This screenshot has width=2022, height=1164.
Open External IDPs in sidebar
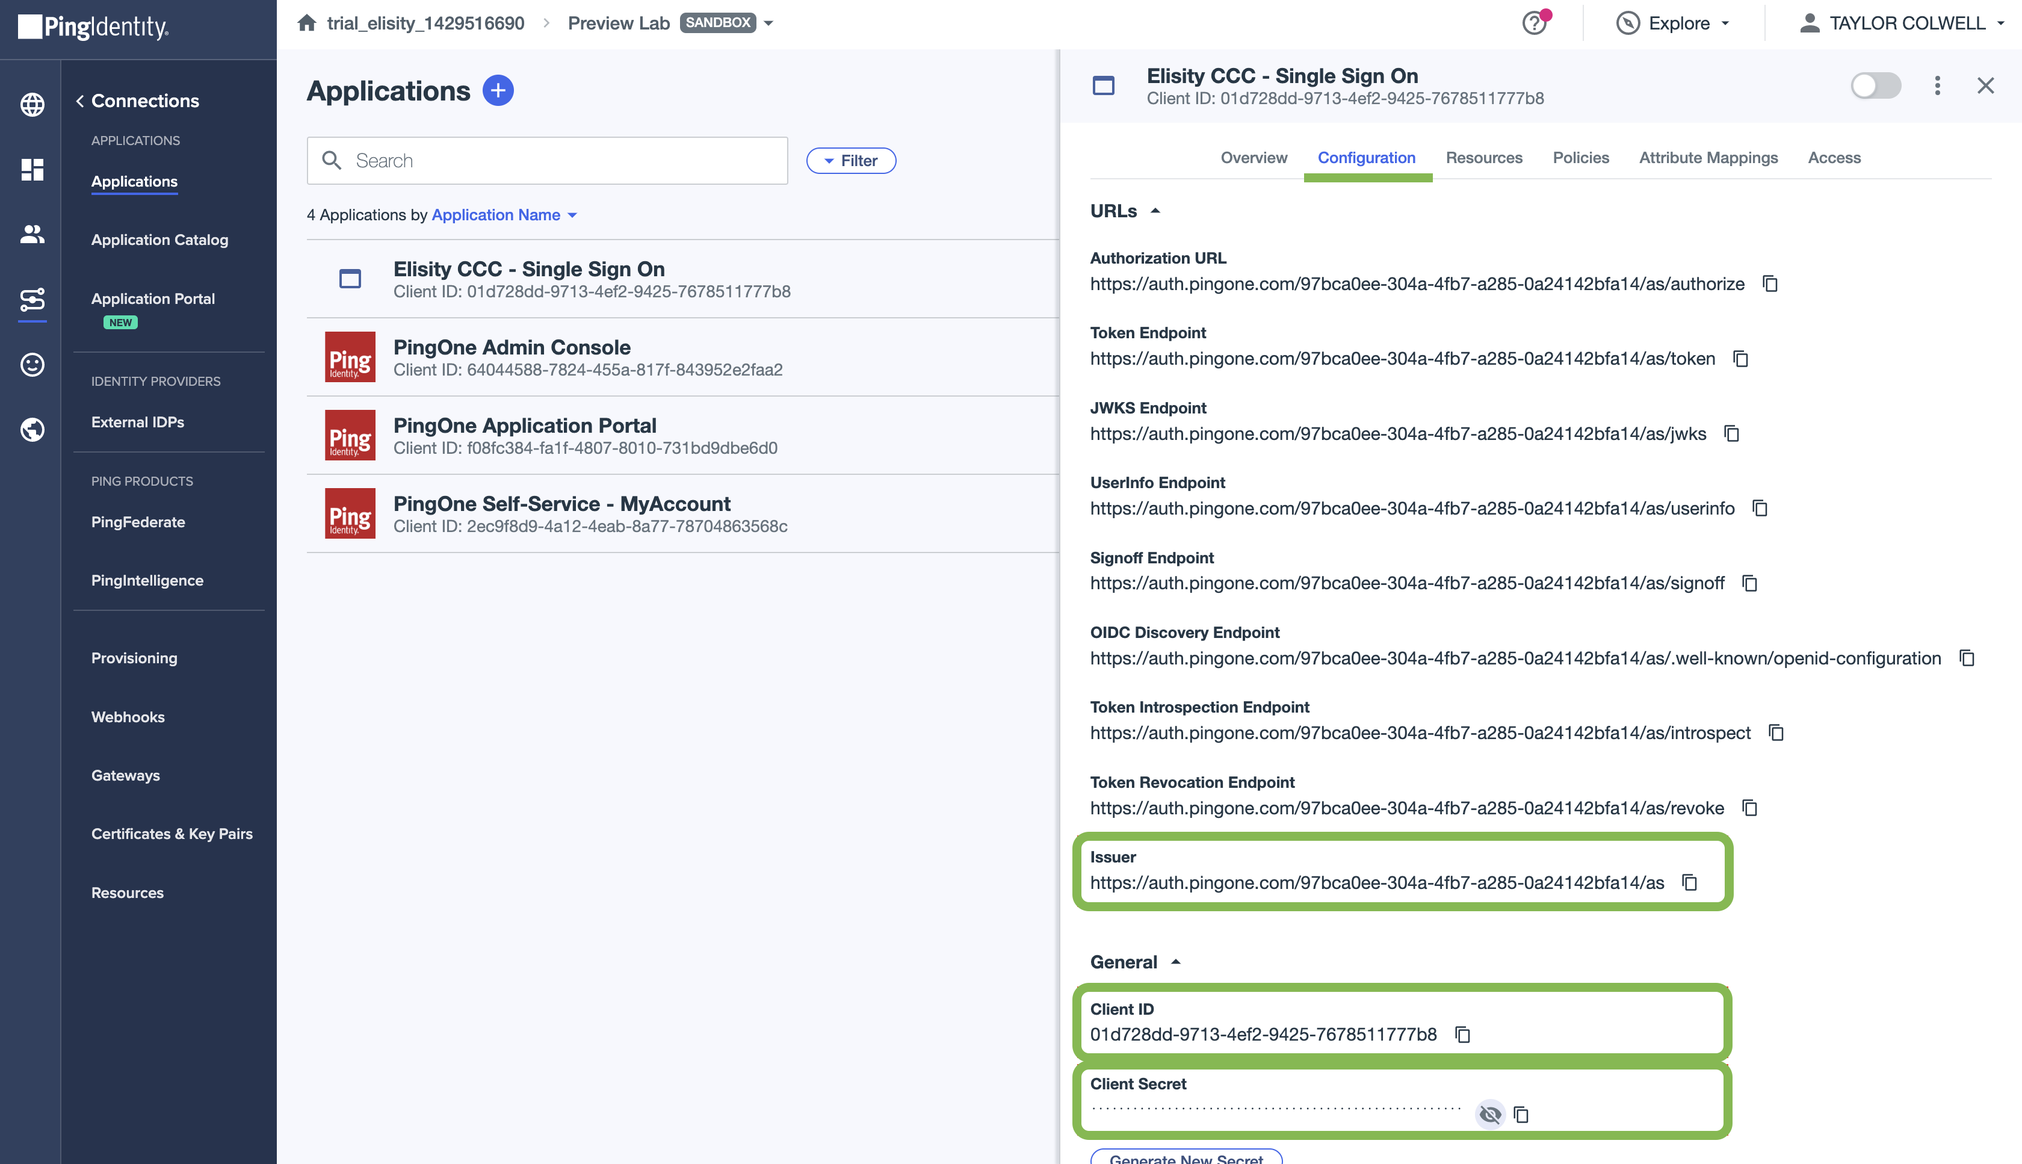pyautogui.click(x=137, y=422)
